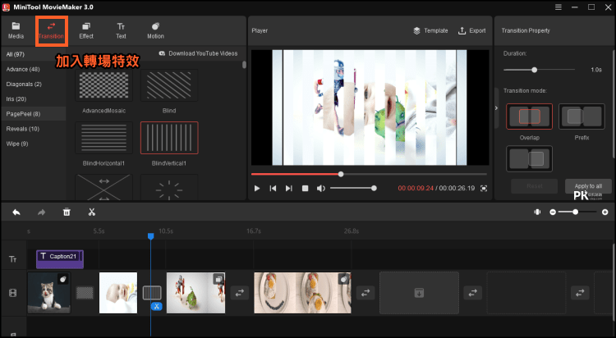This screenshot has height=338, width=616.
Task: Adjust the timeline zoom slider
Action: click(x=577, y=212)
